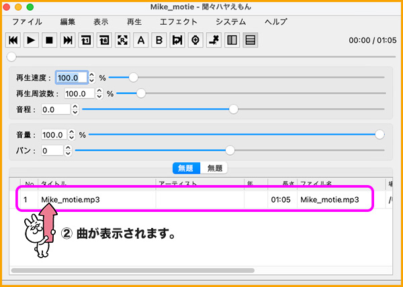The width and height of the screenshot is (403, 287).
Task: Skip to the next track
Action: 68,40
